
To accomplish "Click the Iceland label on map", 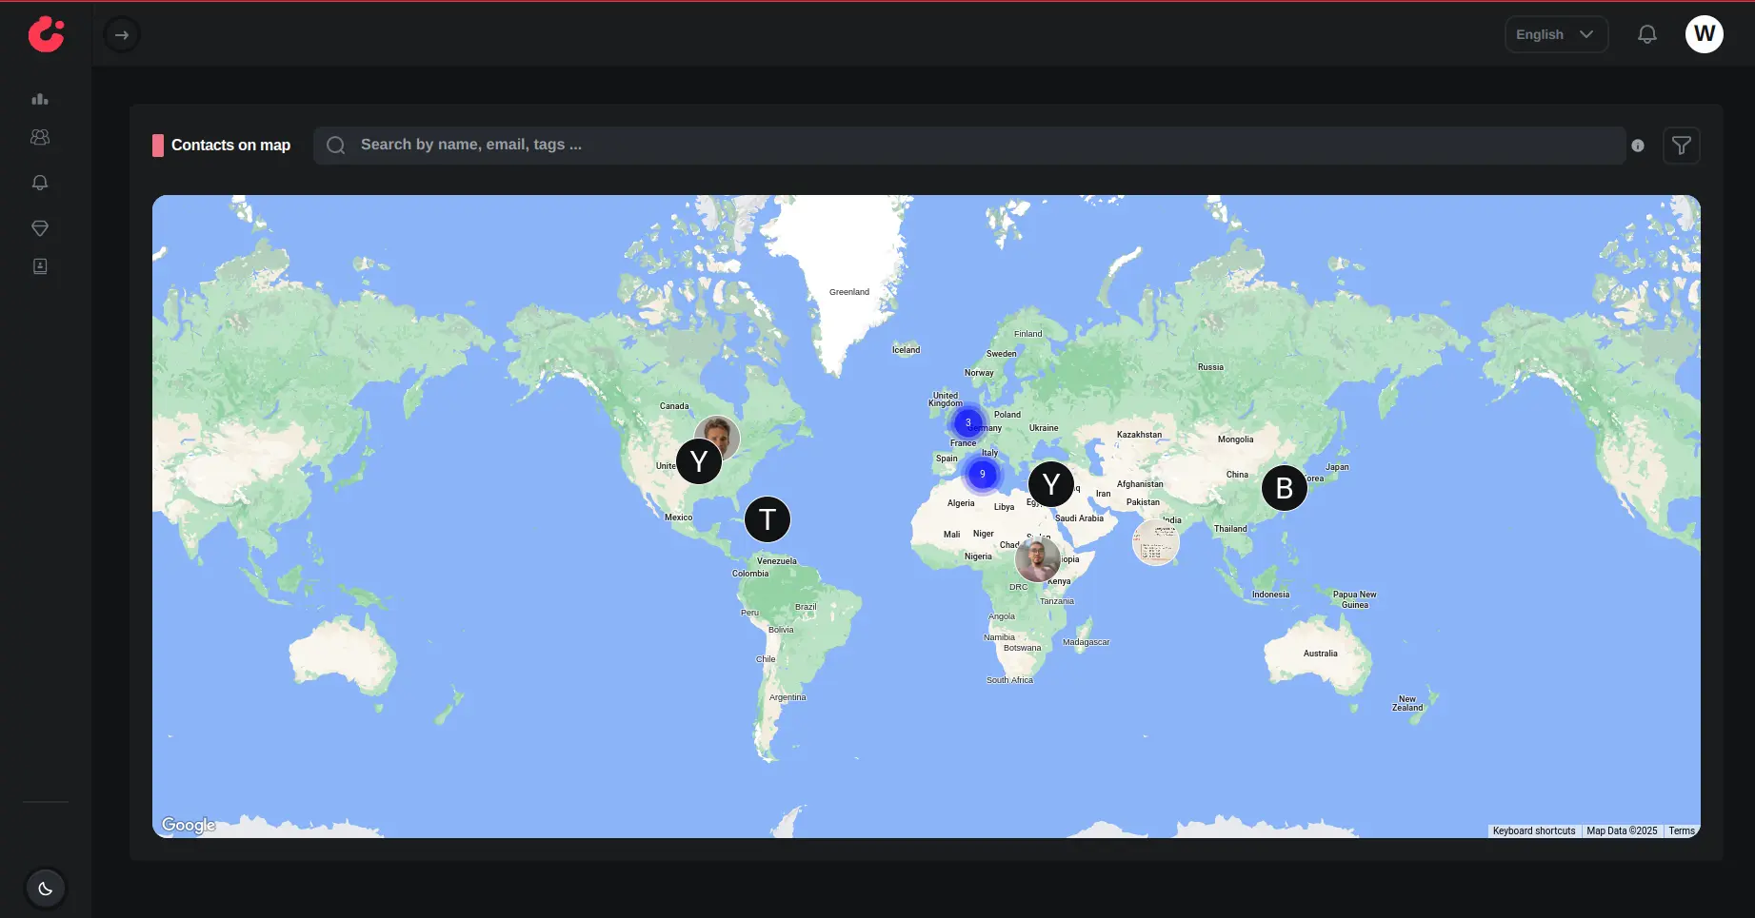I will [907, 350].
